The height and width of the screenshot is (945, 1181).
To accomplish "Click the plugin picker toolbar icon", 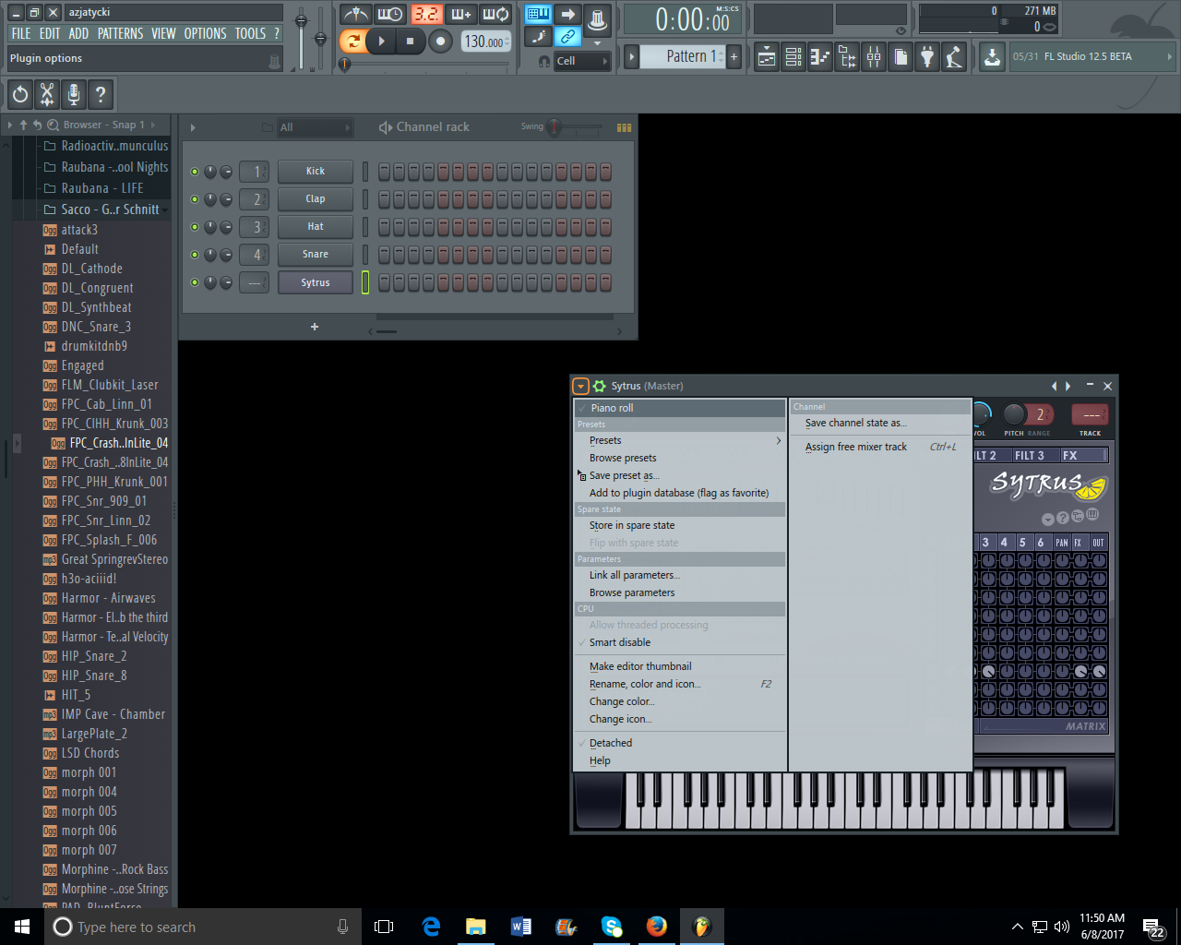I will [926, 56].
